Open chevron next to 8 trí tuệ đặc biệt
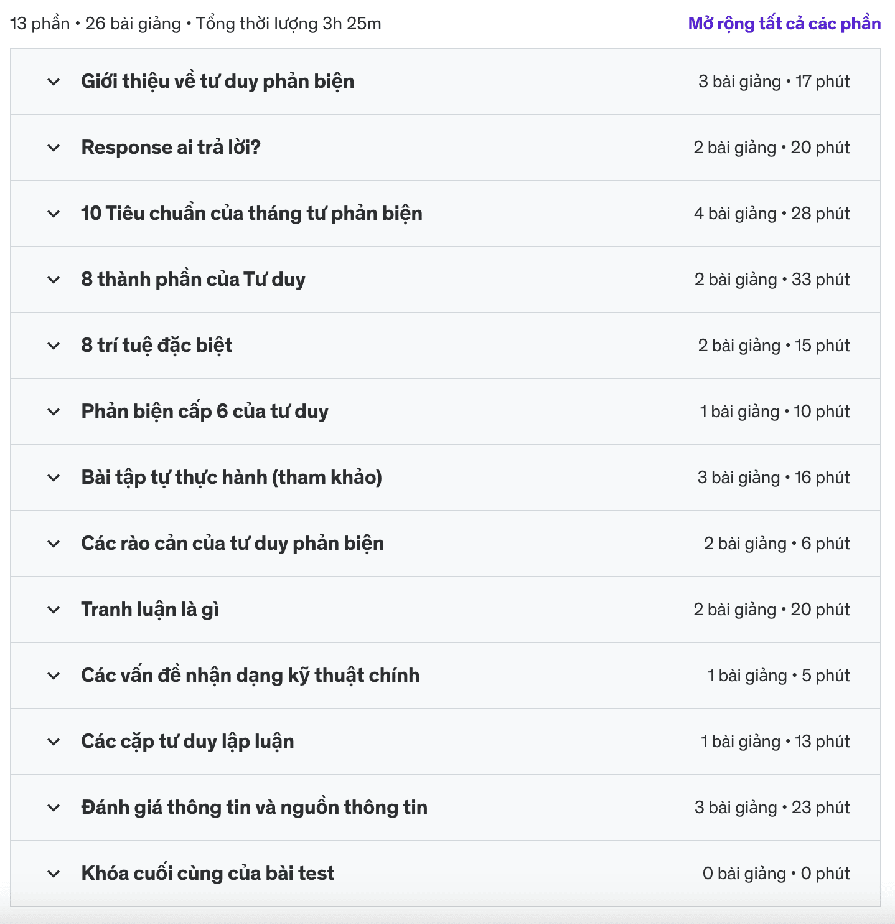Screen dimensions: 895x924 (54, 346)
